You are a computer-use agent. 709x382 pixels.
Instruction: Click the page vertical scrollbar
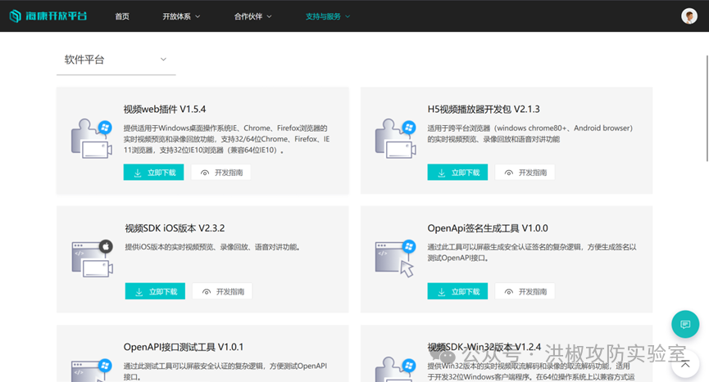pyautogui.click(x=707, y=108)
